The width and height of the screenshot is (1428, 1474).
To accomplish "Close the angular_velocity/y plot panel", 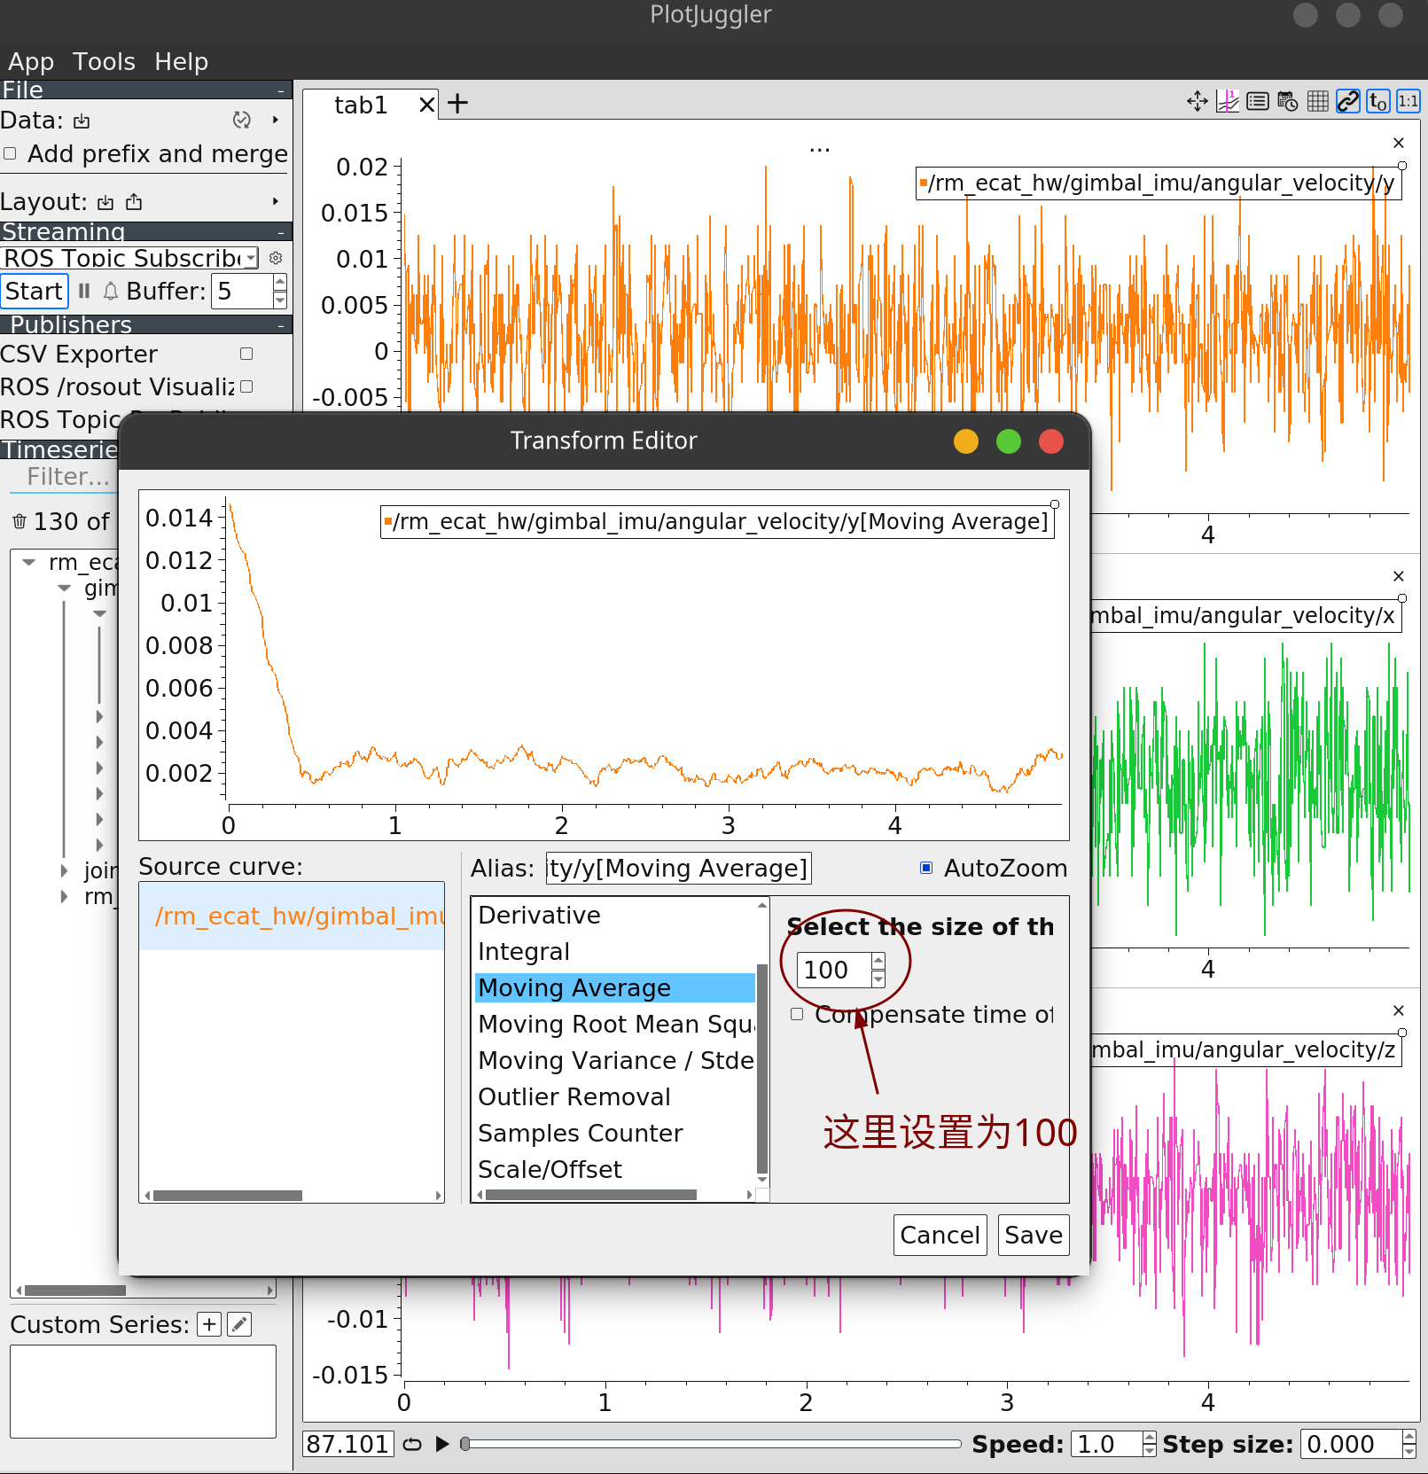I will pos(1399,143).
